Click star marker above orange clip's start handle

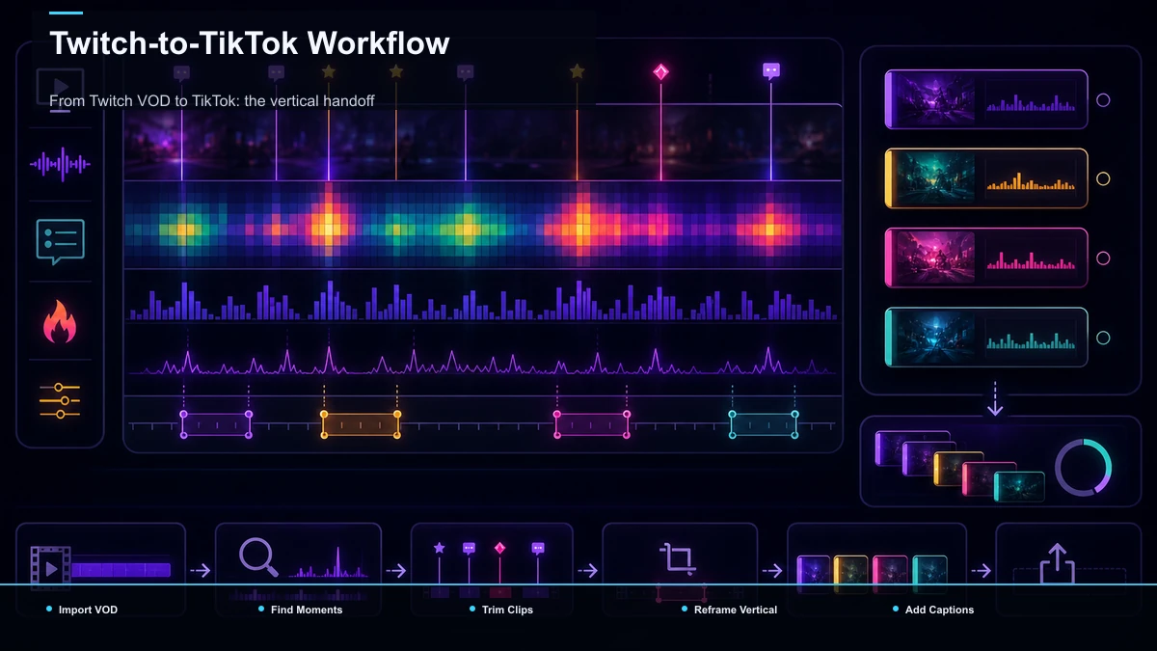(328, 71)
